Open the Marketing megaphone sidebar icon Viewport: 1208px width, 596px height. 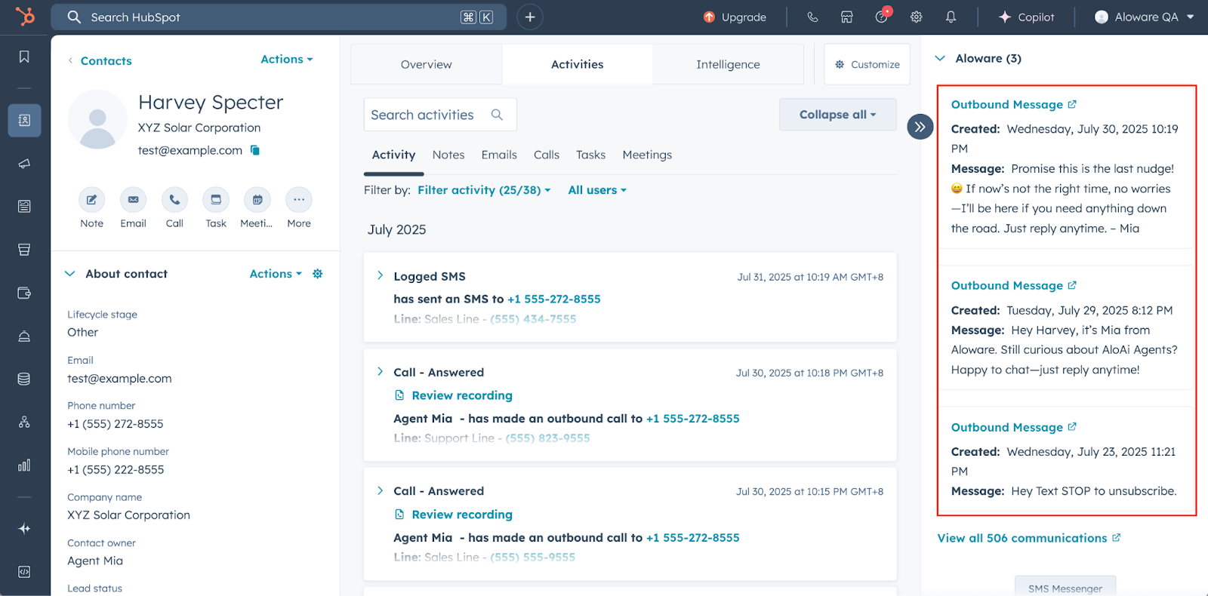click(24, 164)
